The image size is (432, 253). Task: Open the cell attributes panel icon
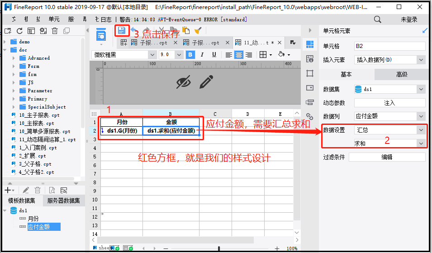(310, 59)
